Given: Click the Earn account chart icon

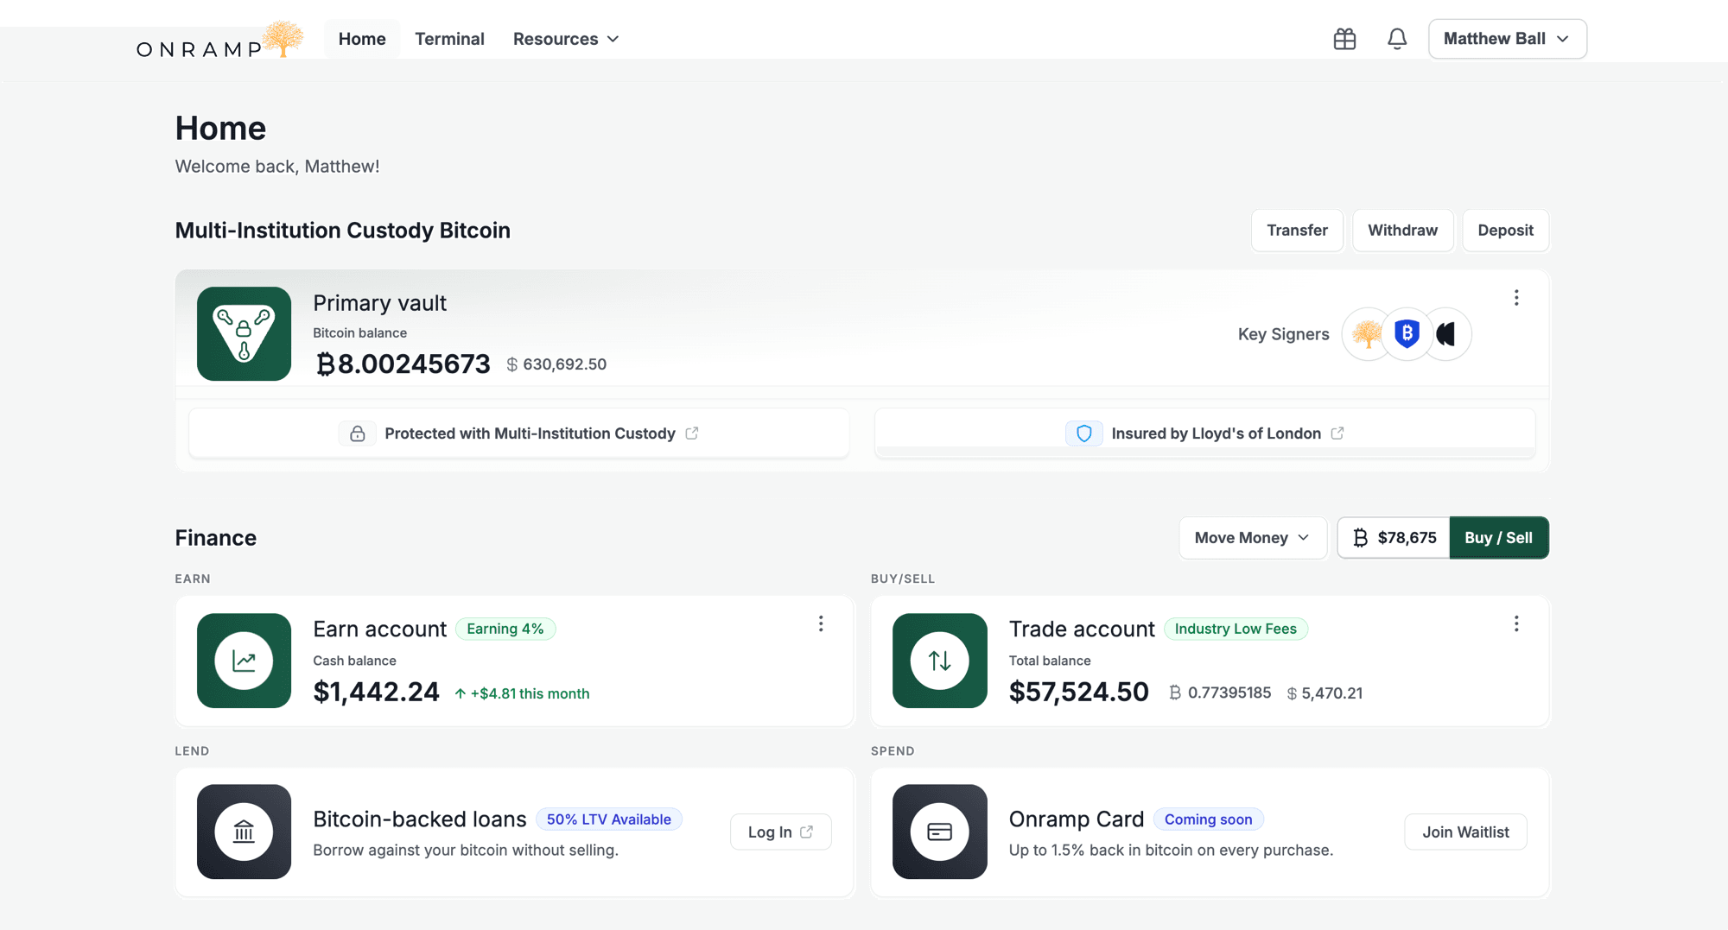Looking at the screenshot, I should [x=244, y=661].
